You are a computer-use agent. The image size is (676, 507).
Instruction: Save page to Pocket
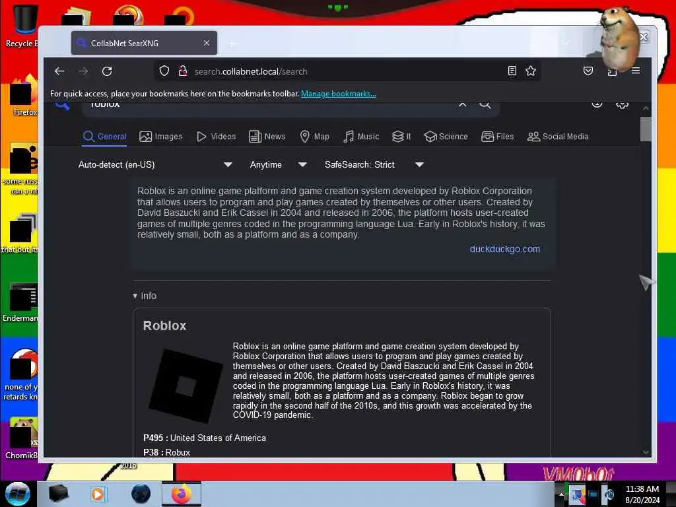[x=588, y=71]
